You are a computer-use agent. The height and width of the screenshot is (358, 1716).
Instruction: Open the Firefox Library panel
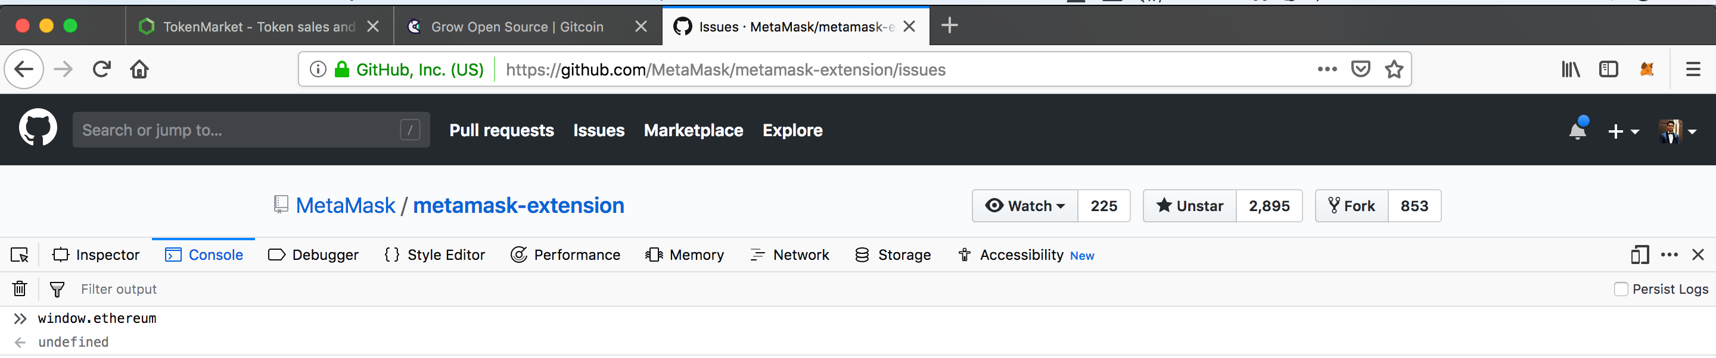(1571, 69)
